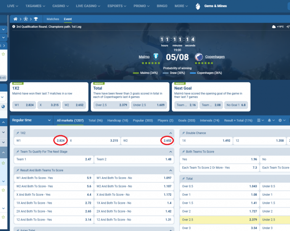Select the Result + Total (176) tab
Viewport: 290px width, 231px height.
pyautogui.click(x=238, y=121)
